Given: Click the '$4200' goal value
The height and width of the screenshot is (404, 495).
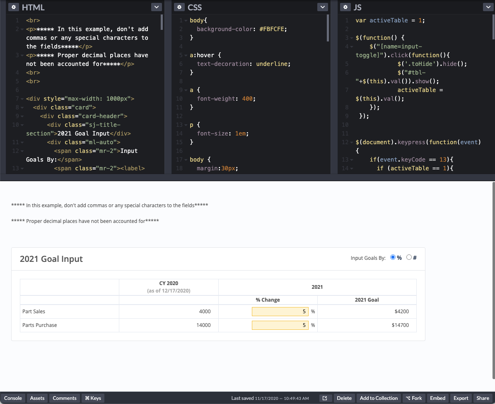Looking at the screenshot, I should pyautogui.click(x=401, y=312).
